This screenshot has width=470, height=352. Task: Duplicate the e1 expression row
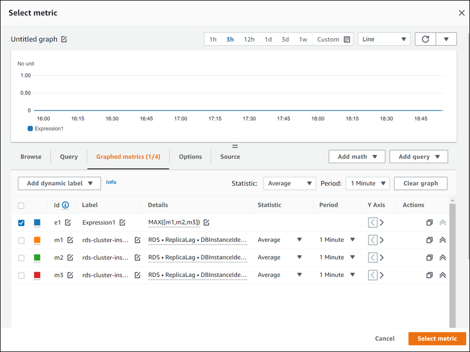429,222
